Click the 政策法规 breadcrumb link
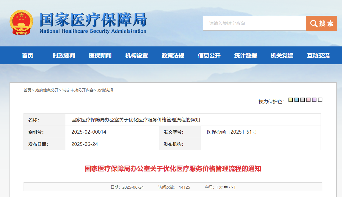This screenshot has width=342, height=197. [x=105, y=90]
